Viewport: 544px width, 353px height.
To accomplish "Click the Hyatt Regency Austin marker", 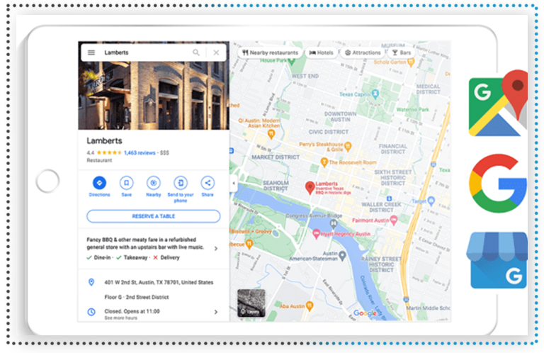I will click(x=316, y=234).
